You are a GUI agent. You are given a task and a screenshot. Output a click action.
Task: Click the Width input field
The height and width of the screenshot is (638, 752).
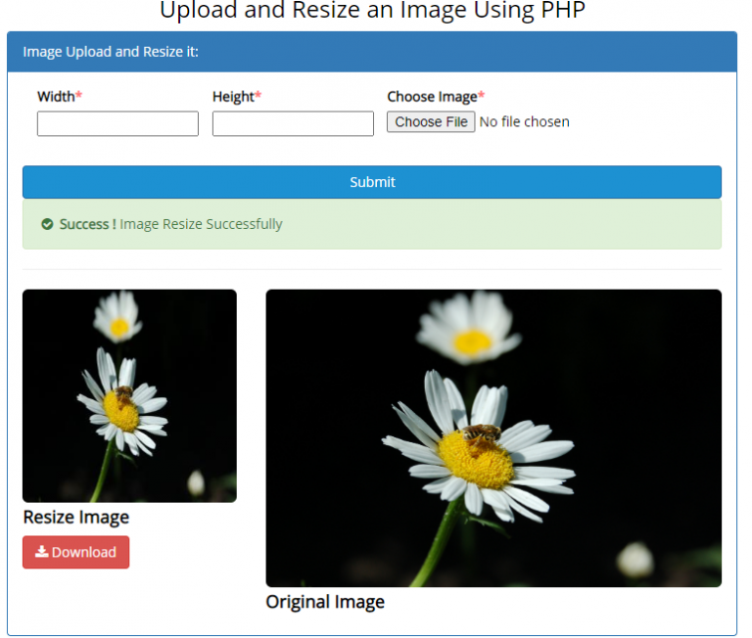pyautogui.click(x=117, y=123)
